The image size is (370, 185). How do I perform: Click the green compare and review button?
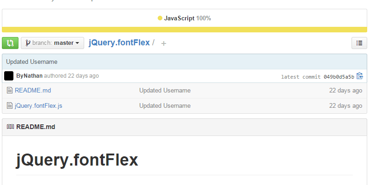coord(10,43)
